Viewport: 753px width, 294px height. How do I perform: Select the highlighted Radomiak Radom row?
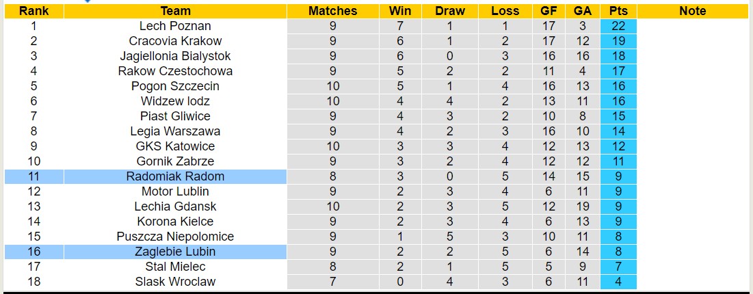pyautogui.click(x=175, y=176)
